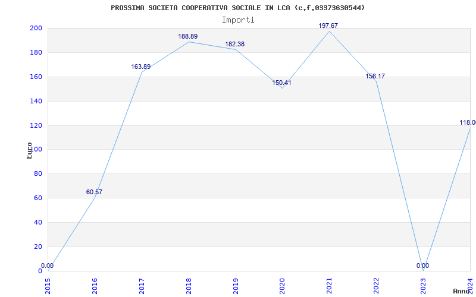Click the 188.89 value label
This screenshot has height=297, width=476.
tap(188, 37)
